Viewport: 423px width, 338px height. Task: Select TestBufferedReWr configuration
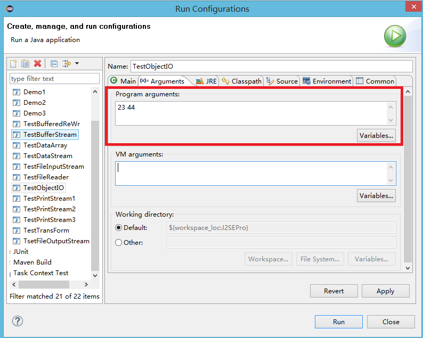point(52,124)
